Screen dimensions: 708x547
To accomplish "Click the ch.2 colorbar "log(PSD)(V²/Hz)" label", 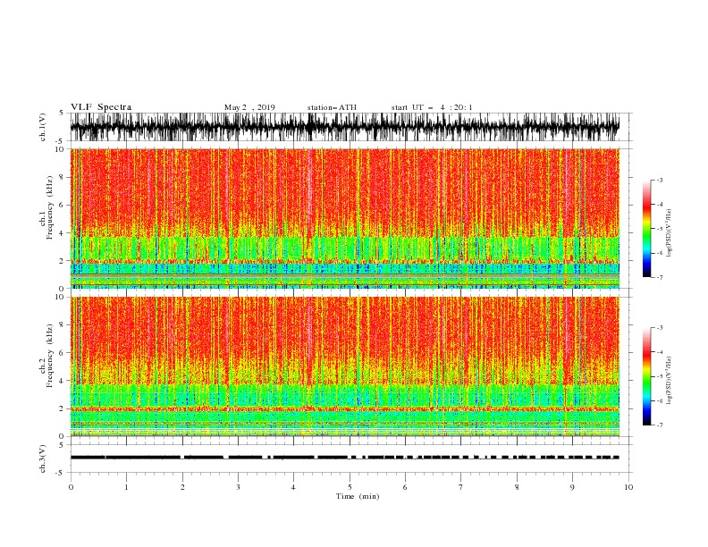I will [669, 382].
